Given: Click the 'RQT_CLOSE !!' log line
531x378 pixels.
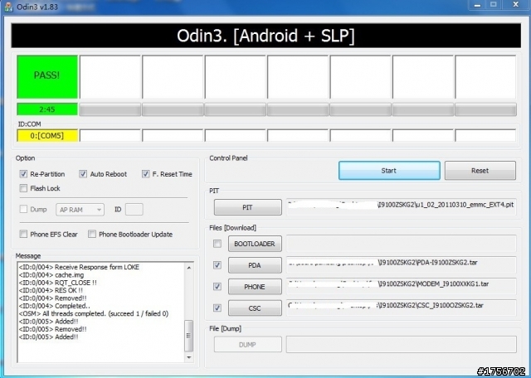Looking at the screenshot, I should (58, 283).
